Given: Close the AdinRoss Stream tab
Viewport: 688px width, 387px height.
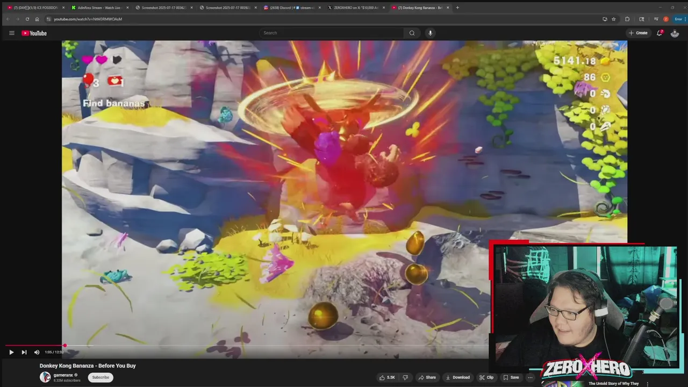Looking at the screenshot, I should pos(128,8).
